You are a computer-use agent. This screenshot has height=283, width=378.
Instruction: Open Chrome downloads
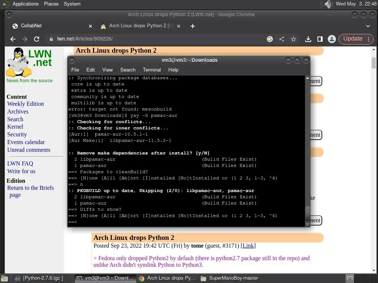[x=308, y=39]
